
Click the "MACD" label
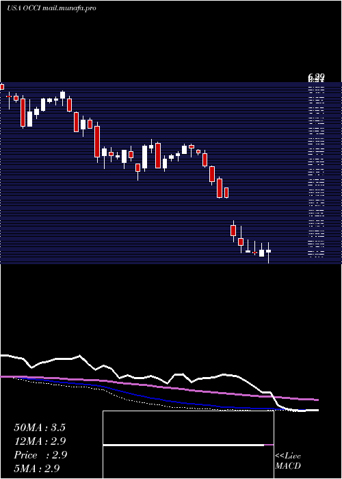288,466
